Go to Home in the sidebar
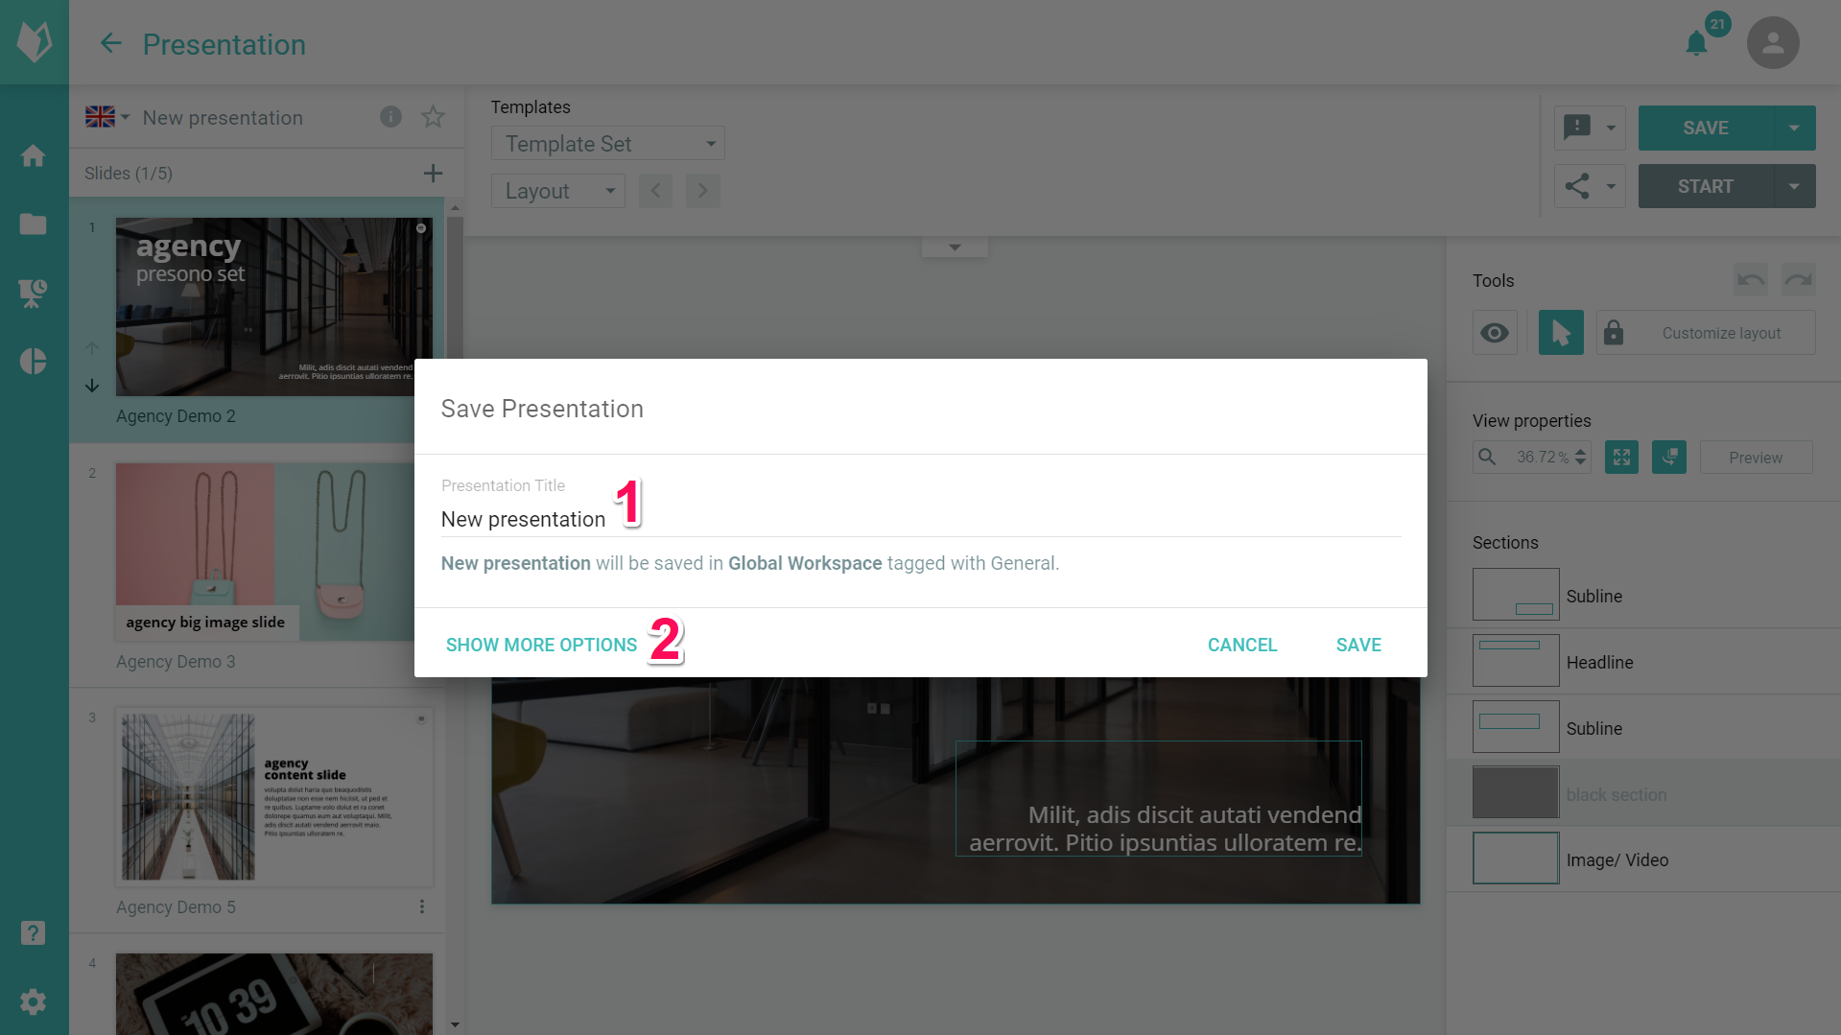This screenshot has width=1841, height=1035. click(34, 156)
